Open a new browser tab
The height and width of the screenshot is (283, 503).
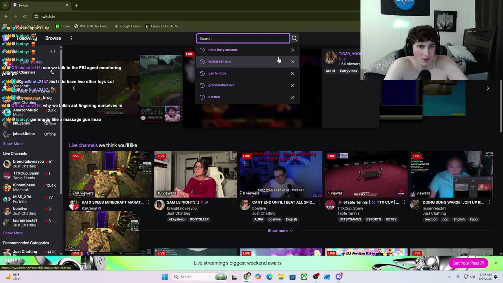pos(76,5)
